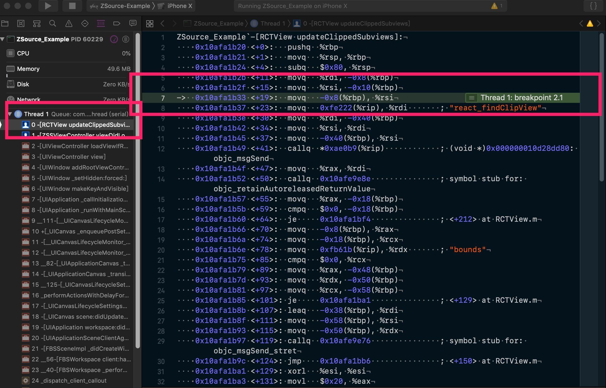Image resolution: width=606 pixels, height=388 pixels.
Task: Click ZSource_Example in the jump bar
Action: tap(214, 23)
